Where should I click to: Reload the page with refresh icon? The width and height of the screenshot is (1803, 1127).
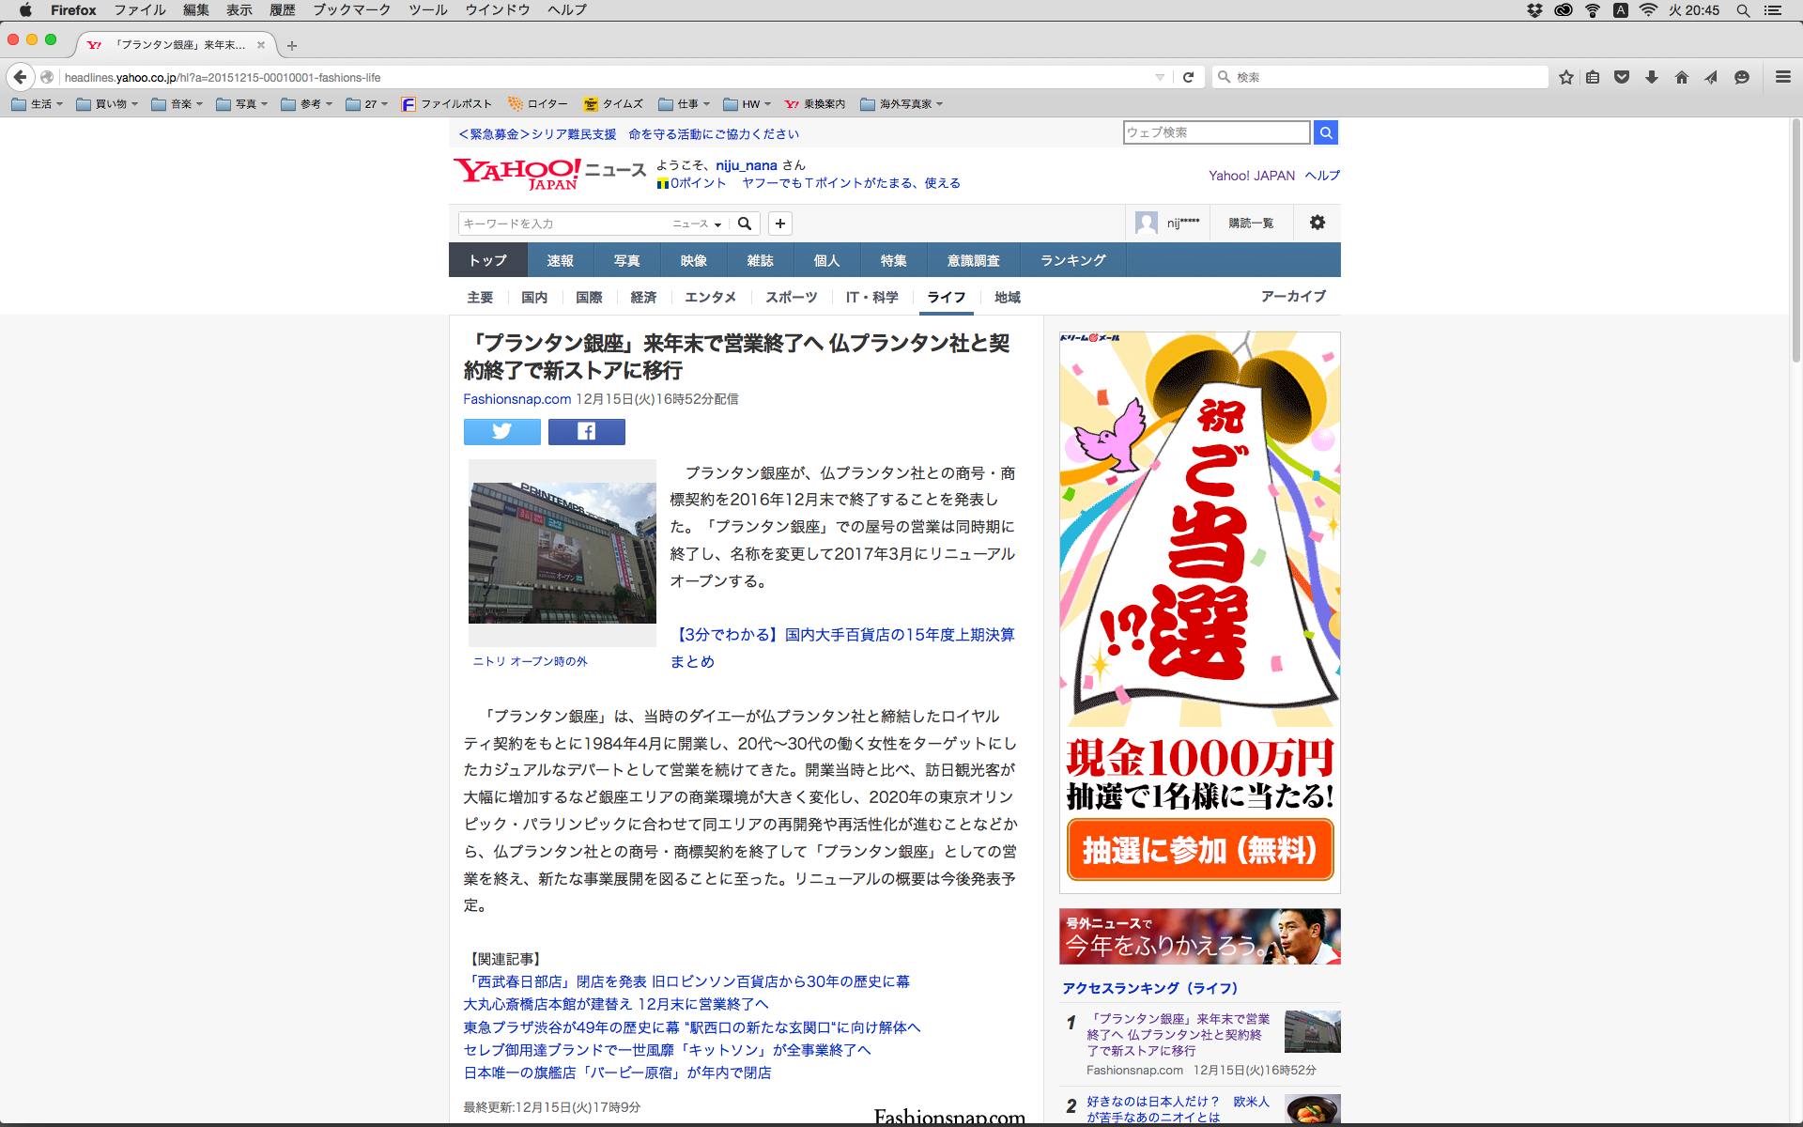point(1188,77)
